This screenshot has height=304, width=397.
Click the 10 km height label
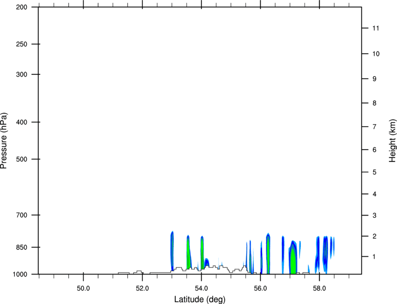[x=376, y=54]
